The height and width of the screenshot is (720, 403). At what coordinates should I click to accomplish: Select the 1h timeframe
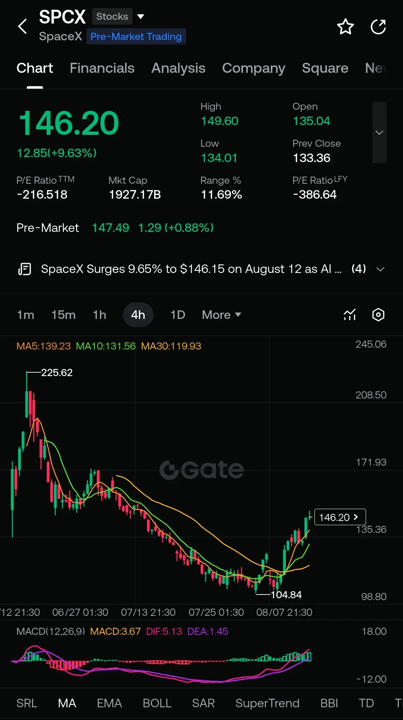(100, 315)
